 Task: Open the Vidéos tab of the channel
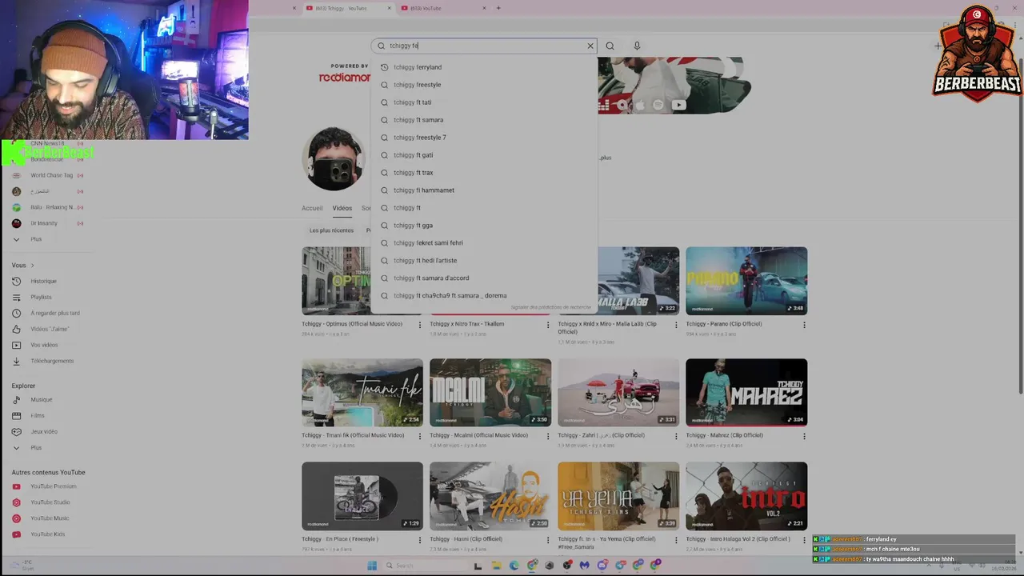[342, 208]
